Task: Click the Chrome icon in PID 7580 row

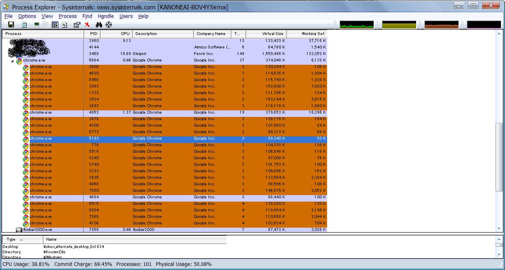Action: click(x=26, y=191)
